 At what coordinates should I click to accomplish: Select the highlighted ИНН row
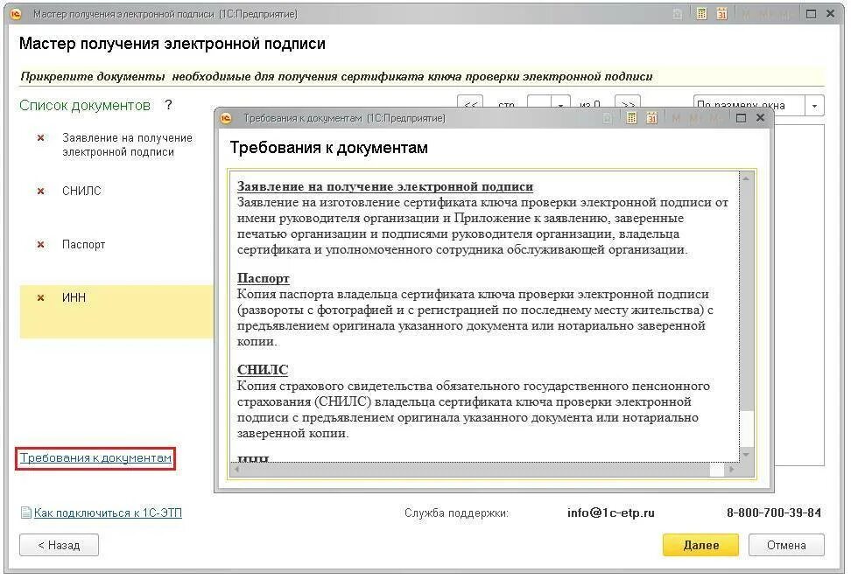click(x=116, y=311)
